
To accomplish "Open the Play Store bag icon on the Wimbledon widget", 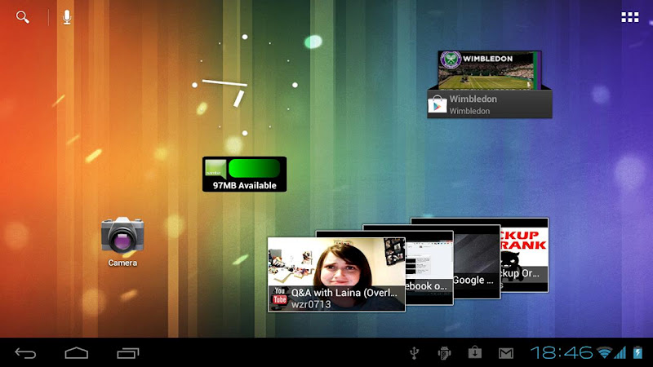I will (x=438, y=104).
